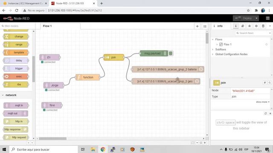Switch to Flow 1 tab
The image size is (273, 153).
(60, 26)
